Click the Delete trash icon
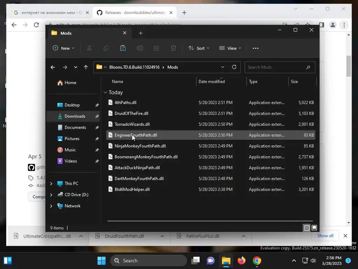 pos(173,48)
